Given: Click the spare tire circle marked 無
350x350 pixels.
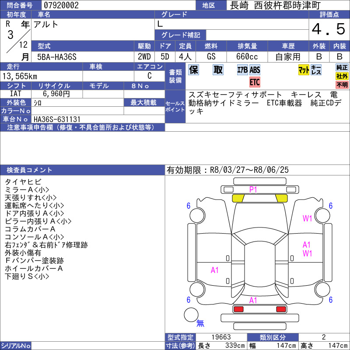Looking at the screenshot, I should (x=191, y=315).
